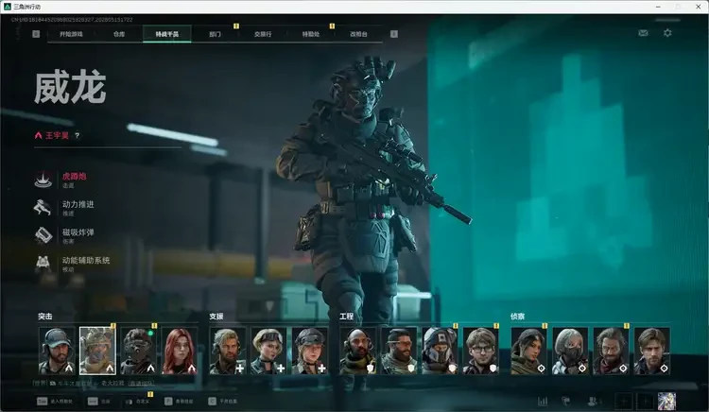Screen dimensions: 709x412
Task: Click the operator name 威龙 heading
Action: tap(71, 87)
